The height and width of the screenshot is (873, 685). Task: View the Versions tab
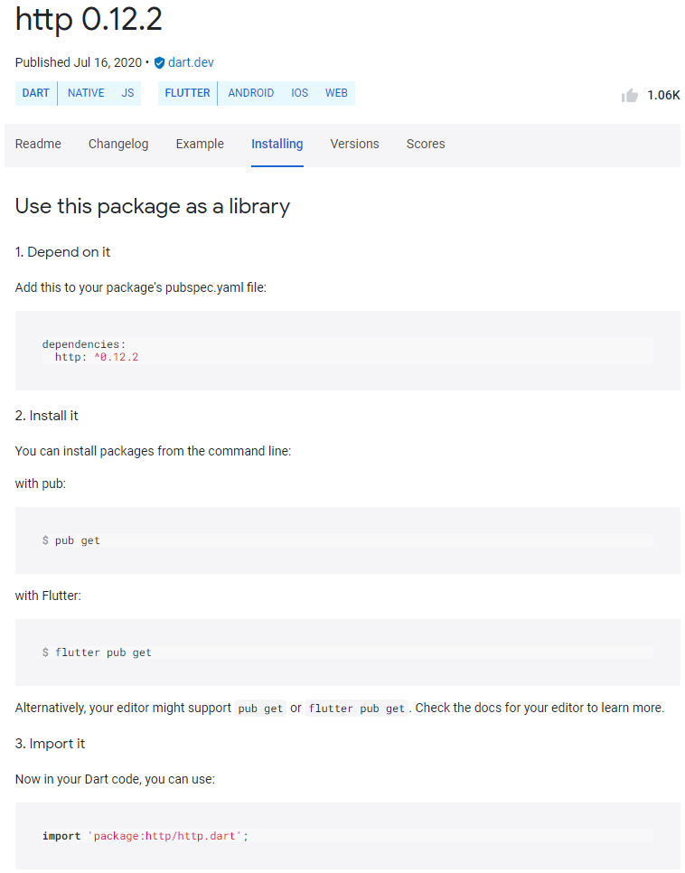point(355,144)
